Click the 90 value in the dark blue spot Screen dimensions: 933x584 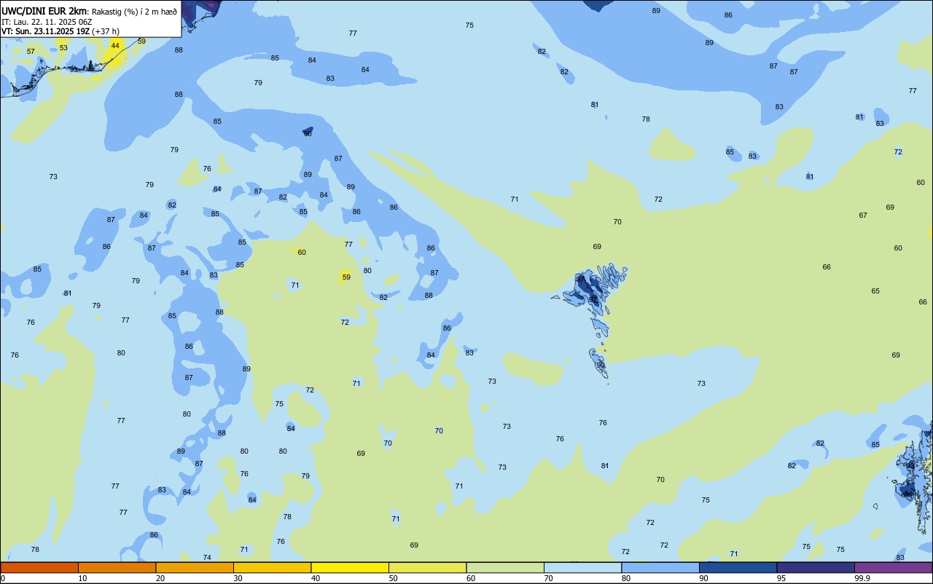[308, 134]
